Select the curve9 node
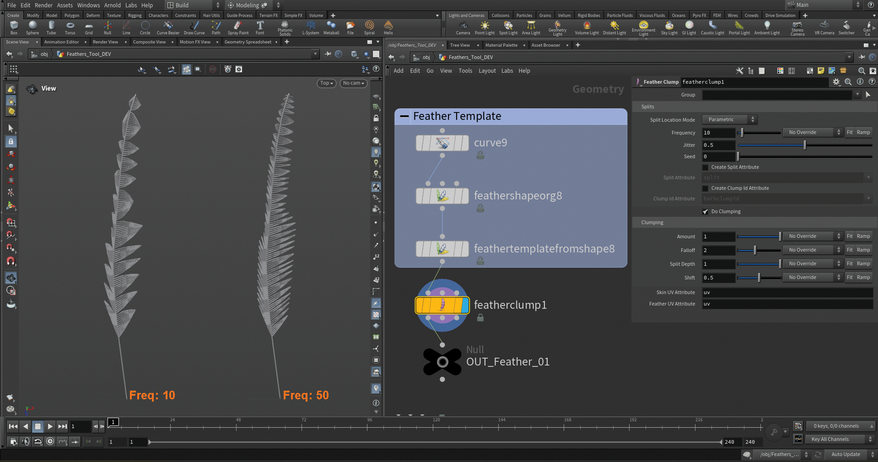The image size is (878, 462). pyautogui.click(x=442, y=143)
